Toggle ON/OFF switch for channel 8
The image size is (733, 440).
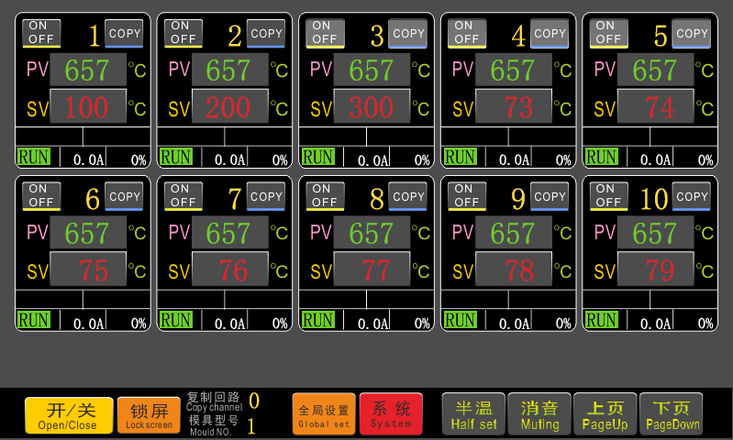coord(325,196)
